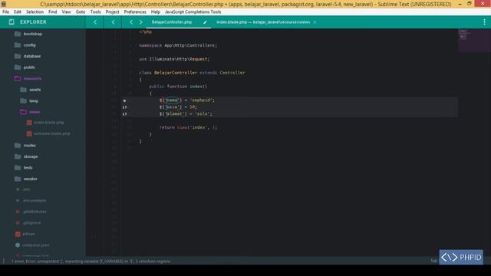Image resolution: width=491 pixels, height=276 pixels.
Task: Open the File menu
Action: [x=5, y=12]
